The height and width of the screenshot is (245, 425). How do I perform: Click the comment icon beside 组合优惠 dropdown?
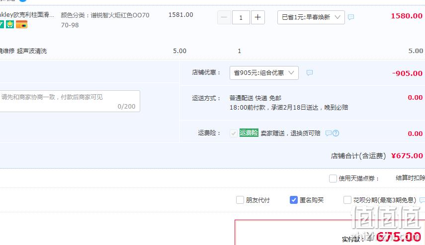click(x=309, y=73)
